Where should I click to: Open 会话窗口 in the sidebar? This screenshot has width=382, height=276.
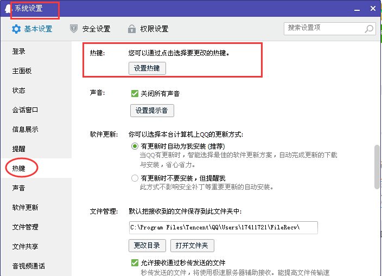tap(25, 110)
